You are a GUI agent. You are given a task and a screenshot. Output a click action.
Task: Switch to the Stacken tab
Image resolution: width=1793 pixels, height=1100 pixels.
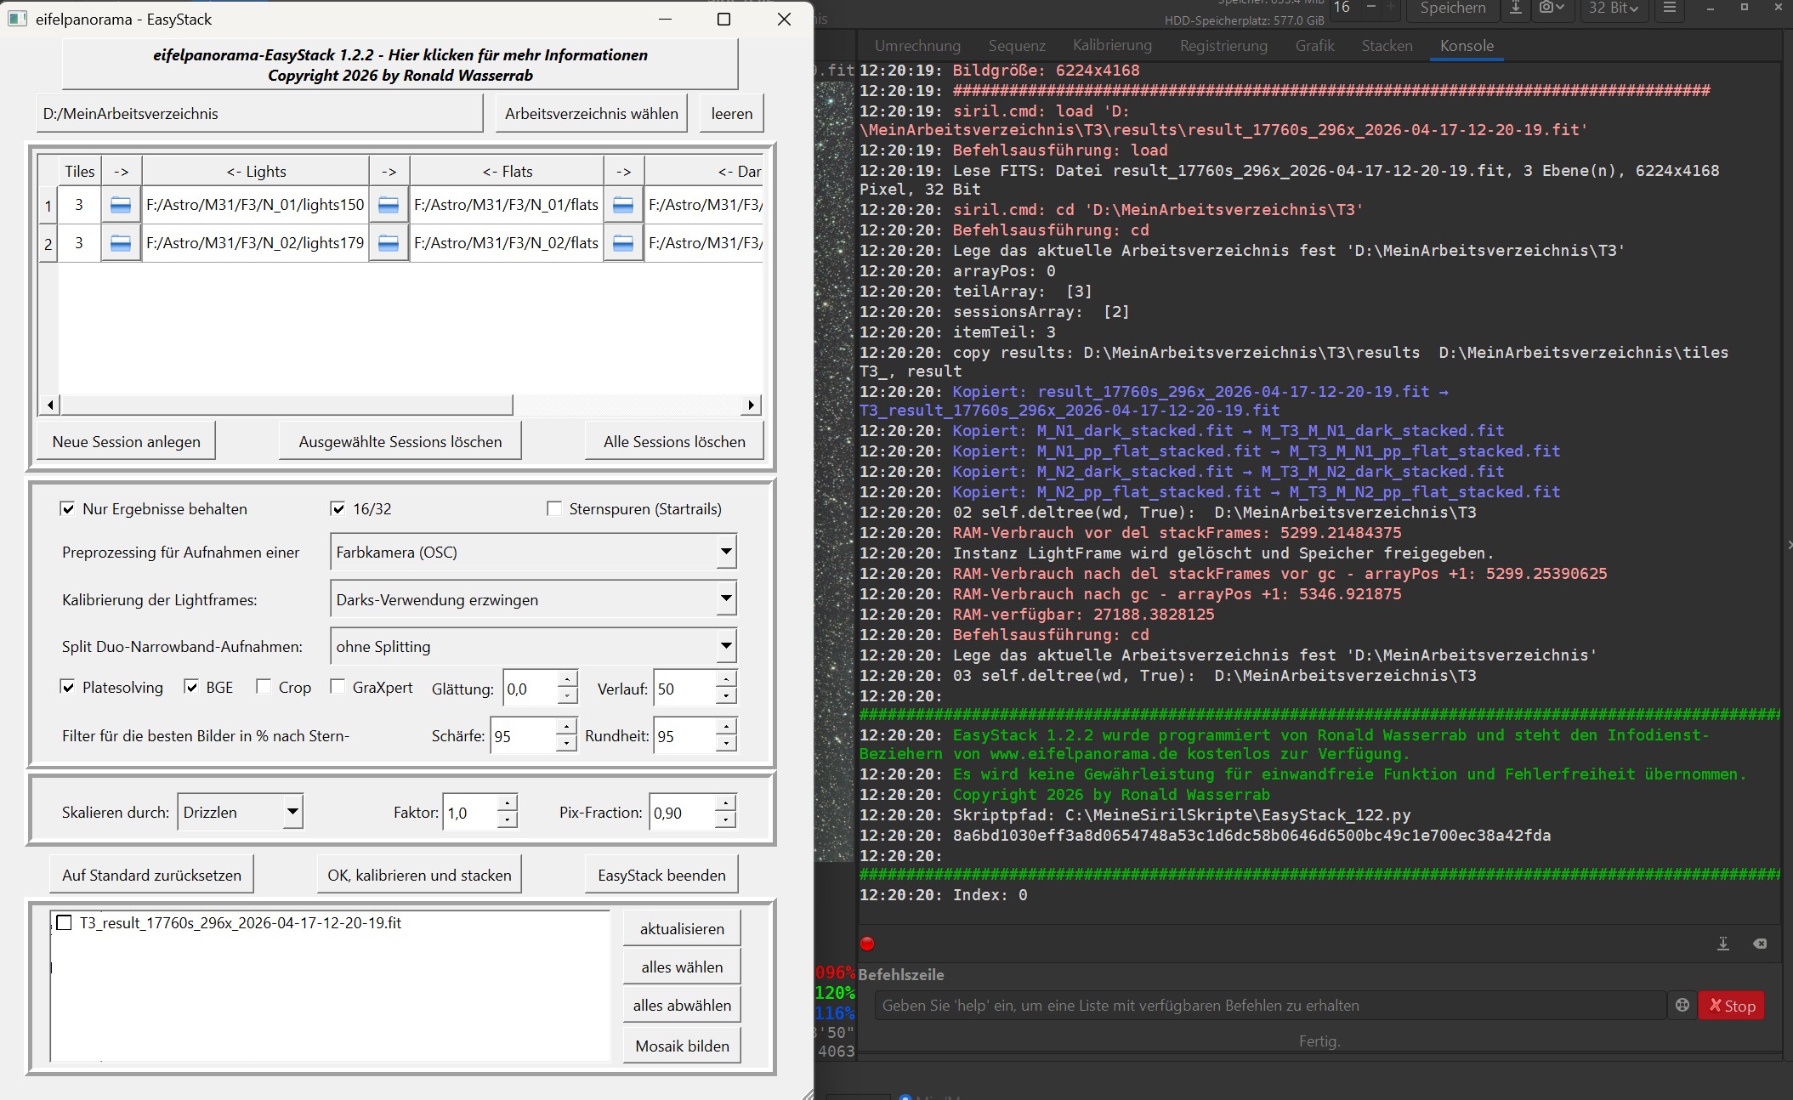(1387, 46)
